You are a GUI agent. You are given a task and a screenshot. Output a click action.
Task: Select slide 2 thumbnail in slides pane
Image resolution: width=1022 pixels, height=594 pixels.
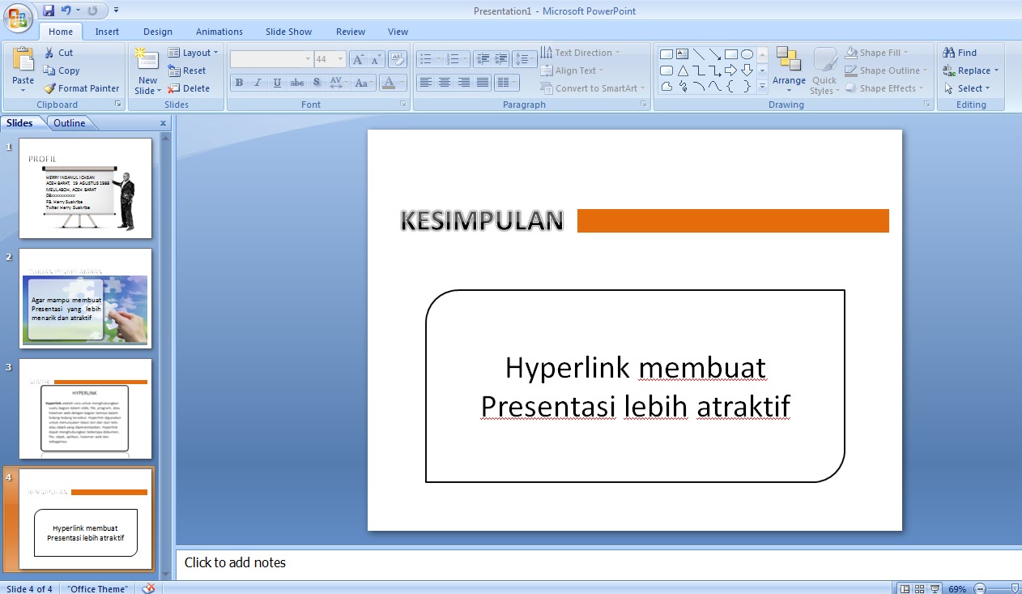pos(85,300)
